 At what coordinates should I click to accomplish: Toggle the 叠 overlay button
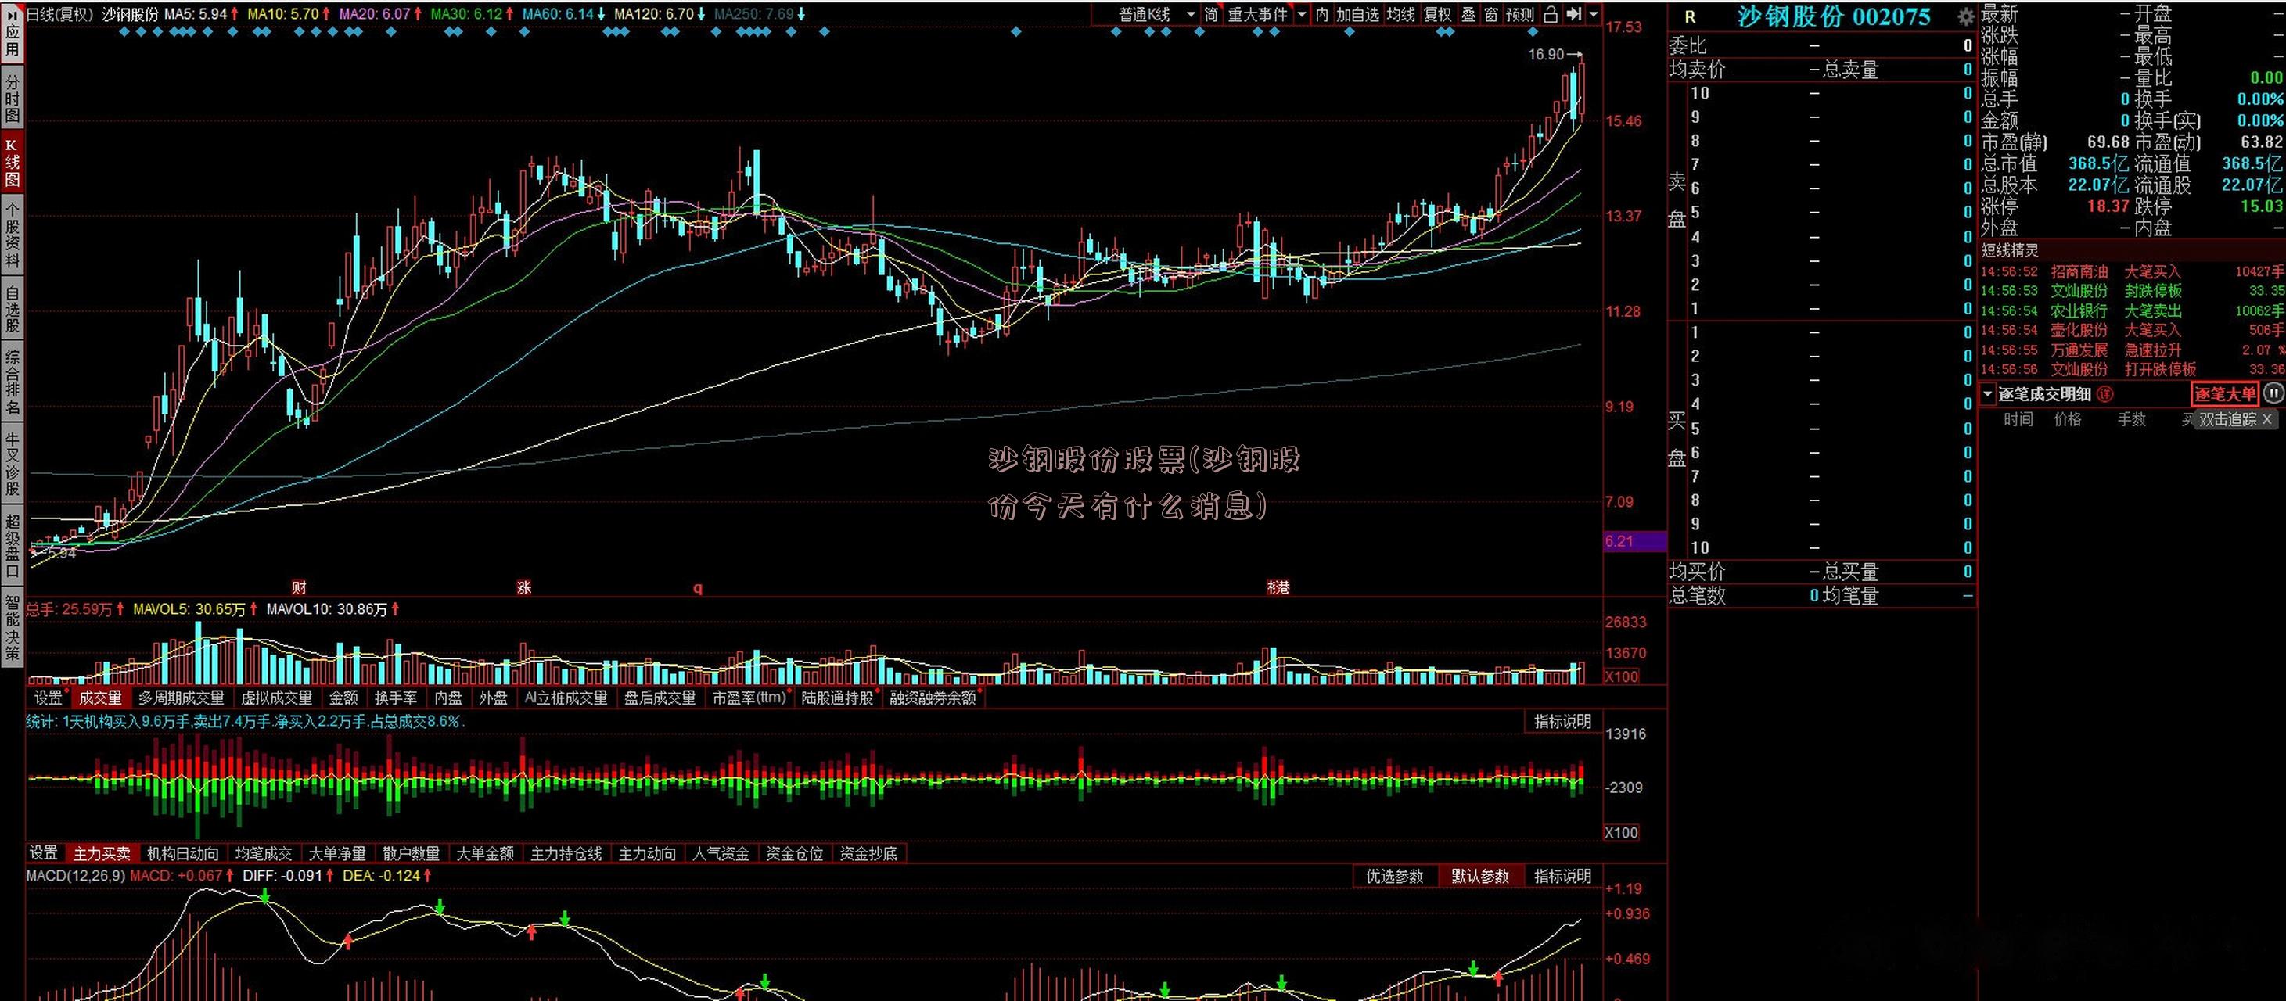tap(1468, 14)
